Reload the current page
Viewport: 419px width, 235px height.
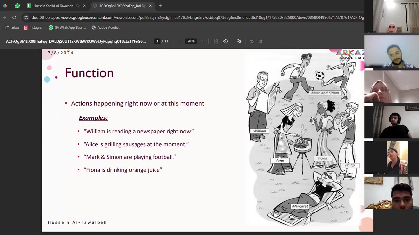pos(14,17)
